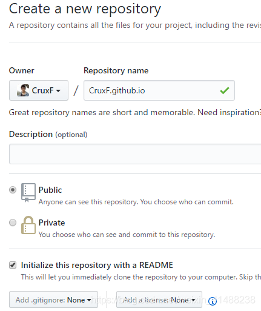
Task: Open the CruxF owner dropdown
Action: (39, 90)
